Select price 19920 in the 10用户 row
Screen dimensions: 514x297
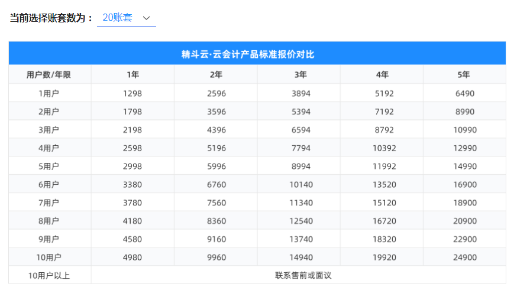click(384, 257)
